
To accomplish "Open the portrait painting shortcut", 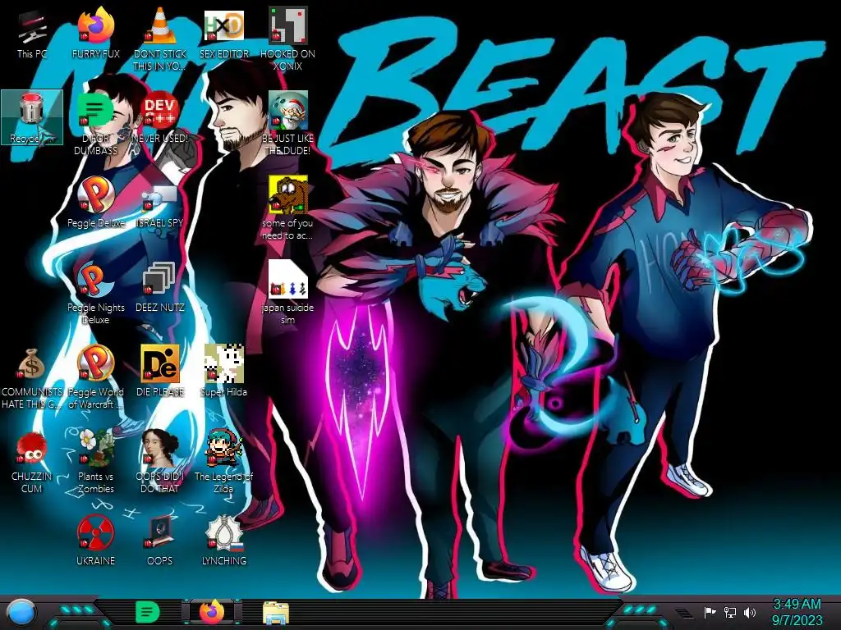I will [x=159, y=462].
